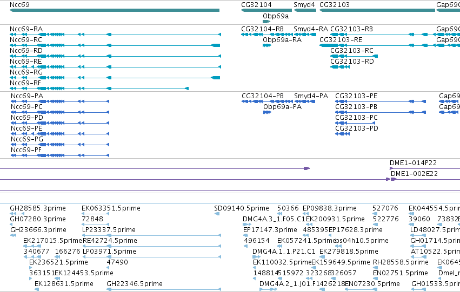Select the Smyd4 gene label
The height and width of the screenshot is (292, 460).
pyautogui.click(x=304, y=5)
